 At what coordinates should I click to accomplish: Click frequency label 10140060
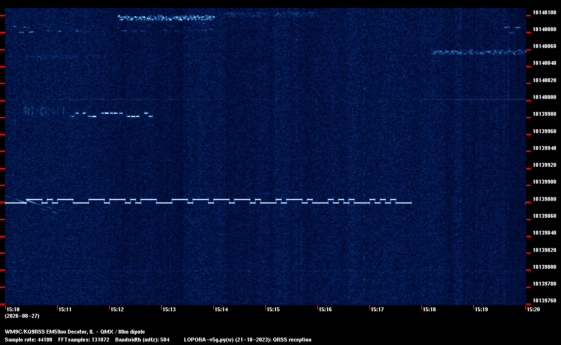[545, 46]
